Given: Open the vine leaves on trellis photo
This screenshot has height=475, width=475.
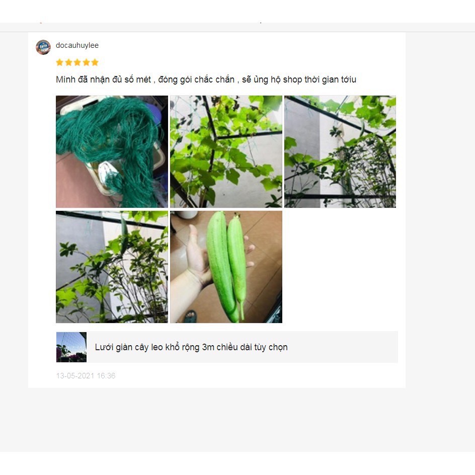Looking at the screenshot, I should click(226, 151).
